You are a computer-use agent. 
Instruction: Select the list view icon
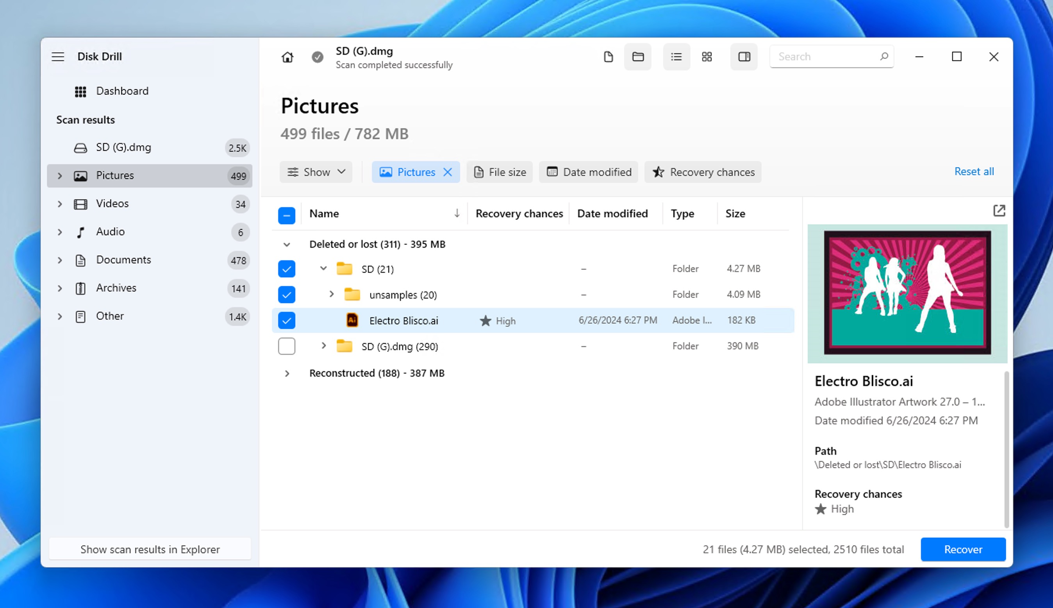676,56
